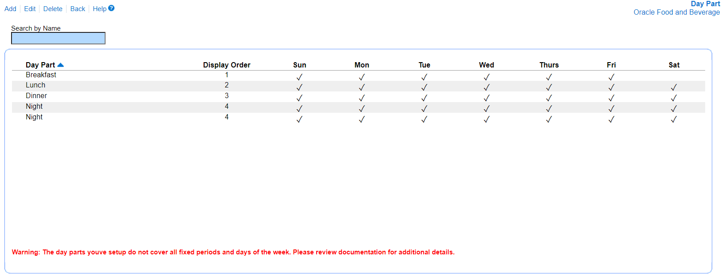Click Dinner's Thursday checkmark
The width and height of the screenshot is (726, 277).
549,98
